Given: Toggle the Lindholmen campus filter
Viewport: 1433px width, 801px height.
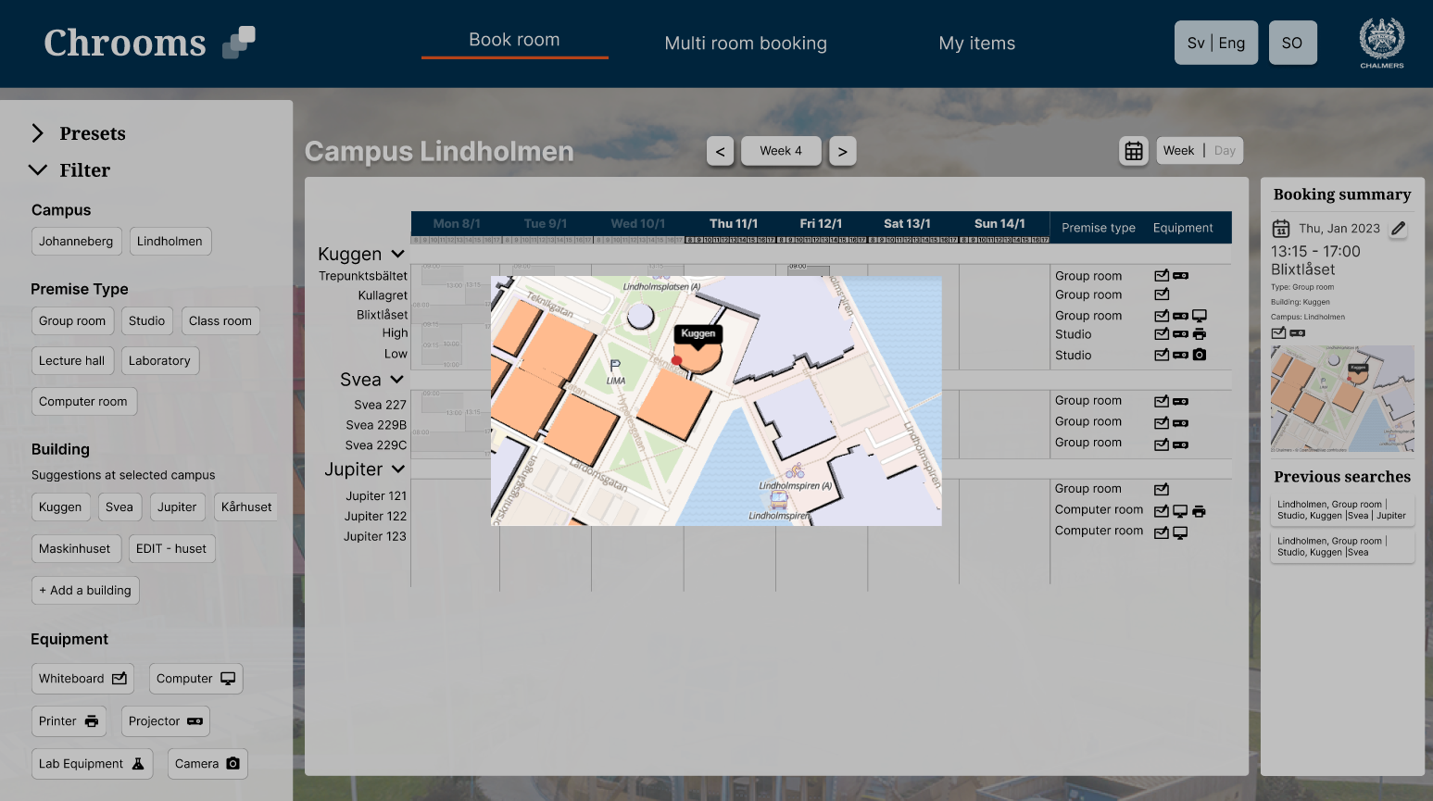Looking at the screenshot, I should coord(170,242).
